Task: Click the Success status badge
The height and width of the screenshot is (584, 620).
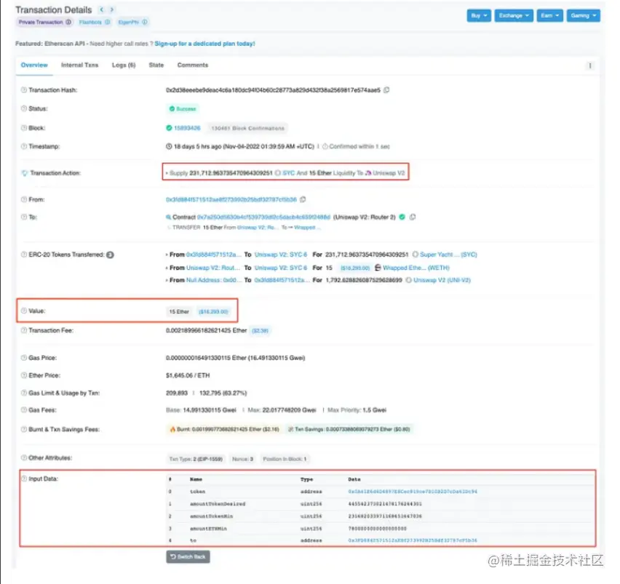Action: click(183, 108)
